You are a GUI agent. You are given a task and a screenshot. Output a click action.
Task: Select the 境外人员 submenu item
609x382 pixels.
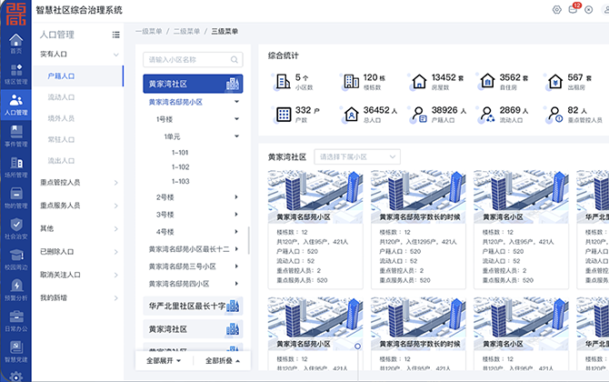tap(61, 118)
